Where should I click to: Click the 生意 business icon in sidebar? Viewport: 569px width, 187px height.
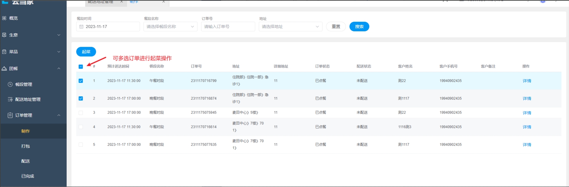coord(4,35)
